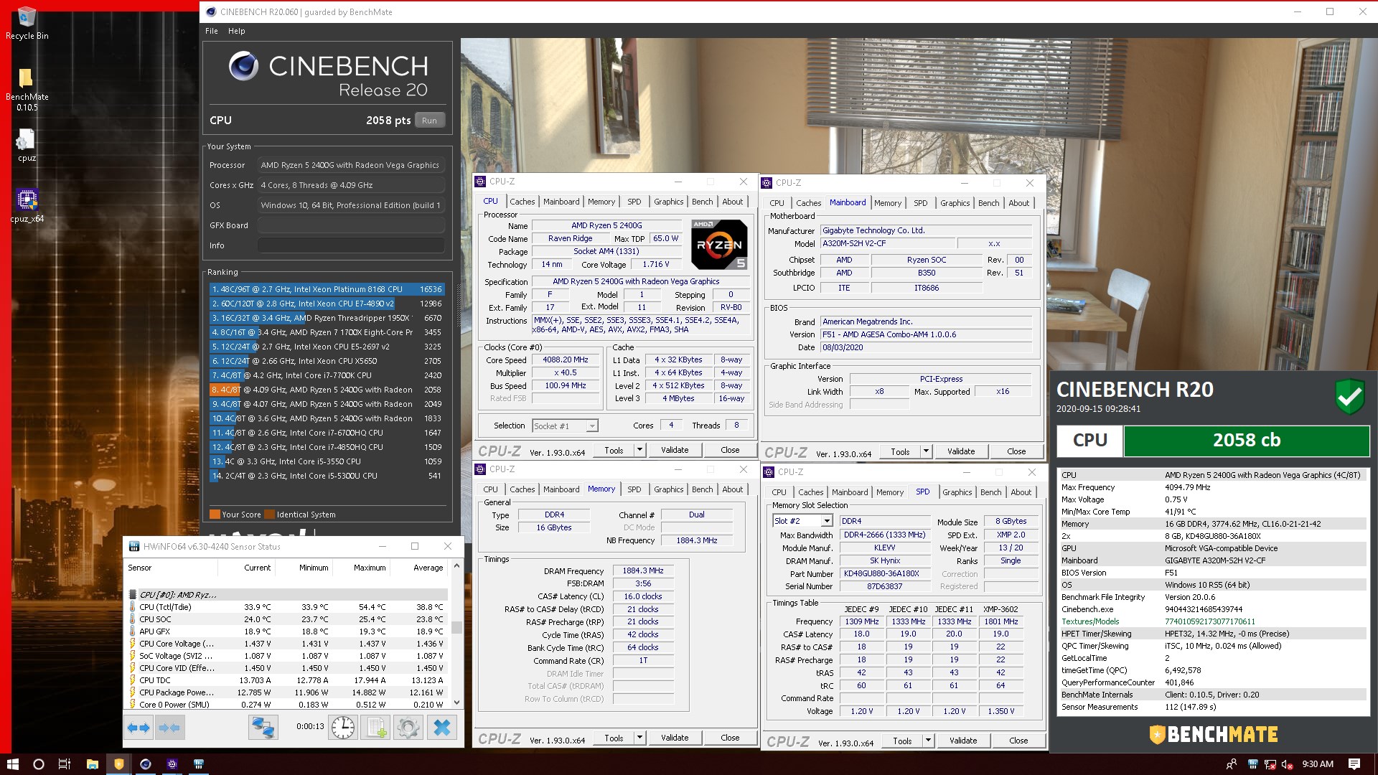Viewport: 1378px width, 775px height.
Task: Open HWiNFO sensor settings gear
Action: [408, 728]
